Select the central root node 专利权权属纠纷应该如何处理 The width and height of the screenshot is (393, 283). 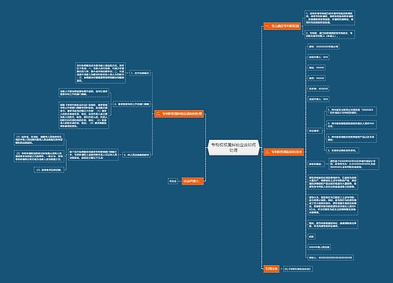233,148
